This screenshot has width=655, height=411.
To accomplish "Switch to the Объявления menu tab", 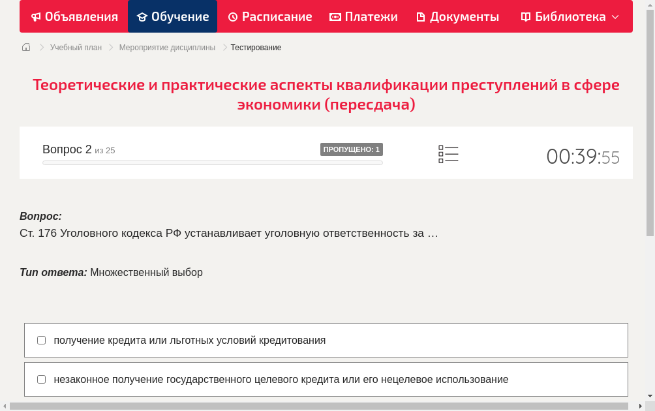I will (74, 16).
